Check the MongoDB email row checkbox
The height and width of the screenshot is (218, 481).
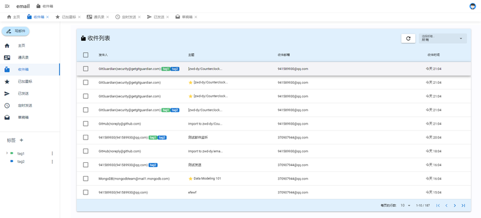pos(85,178)
